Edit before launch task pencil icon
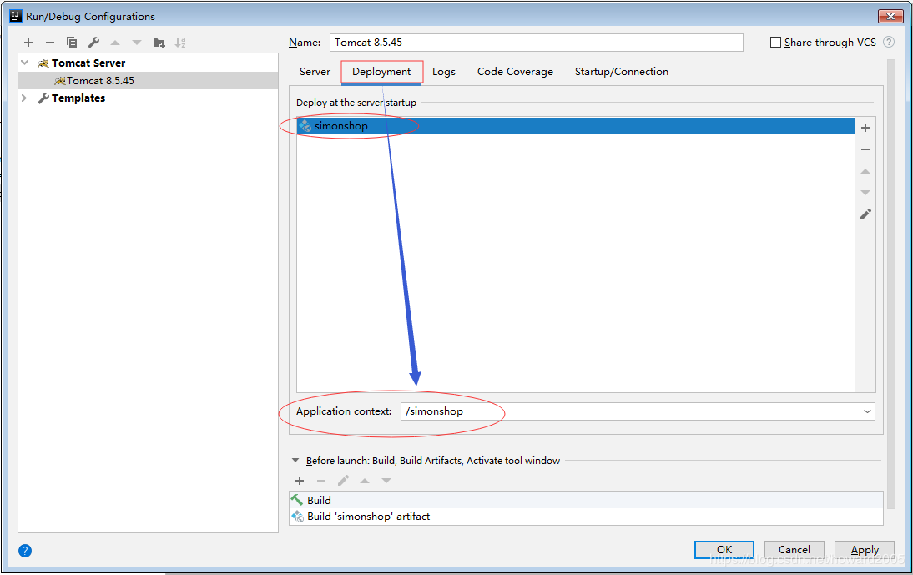The height and width of the screenshot is (575, 913). coord(343,481)
